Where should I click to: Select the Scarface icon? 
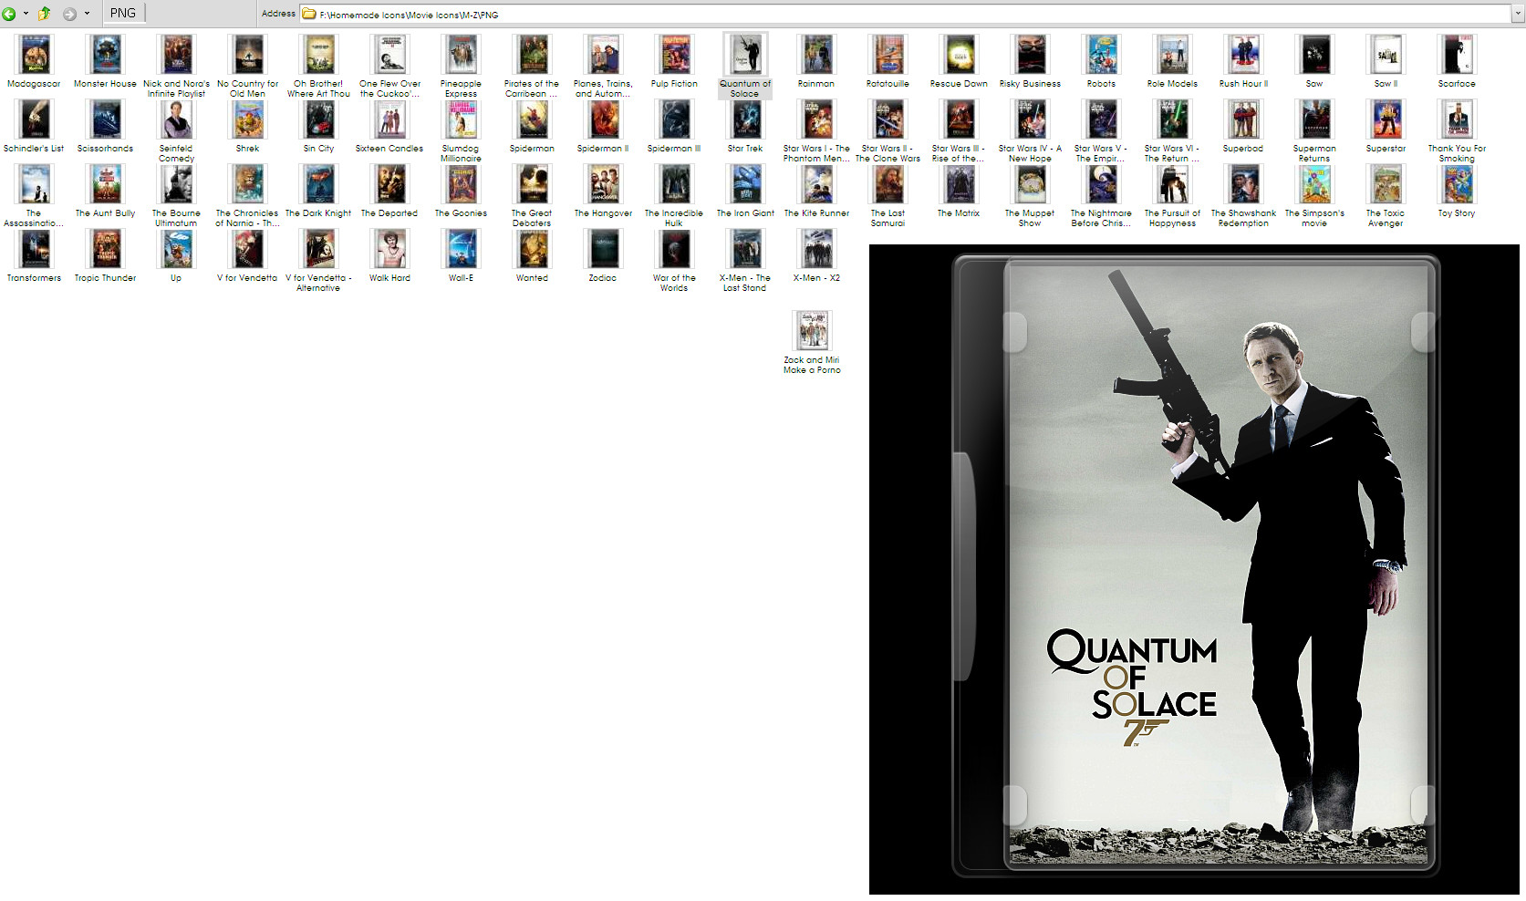coord(1458,55)
